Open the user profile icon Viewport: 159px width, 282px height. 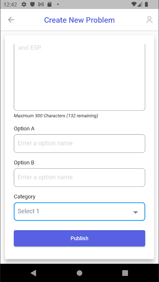click(x=149, y=20)
